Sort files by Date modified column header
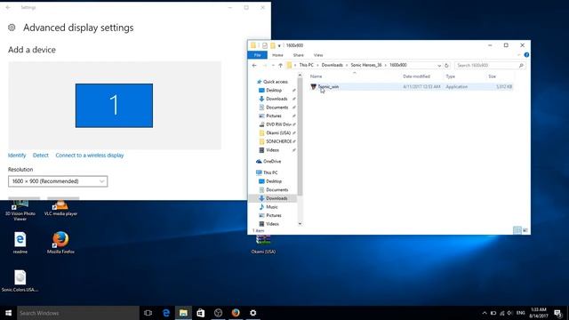Screen dimensions: 569x320 click(416, 76)
